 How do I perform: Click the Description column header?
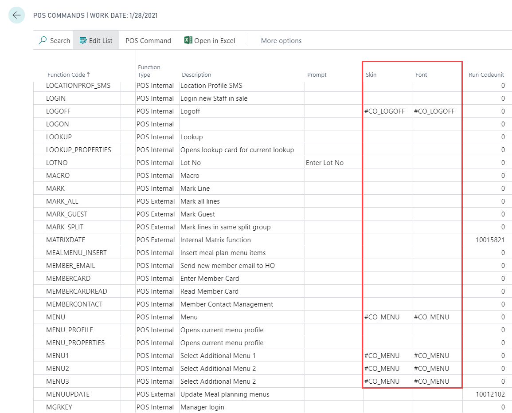[x=196, y=75]
